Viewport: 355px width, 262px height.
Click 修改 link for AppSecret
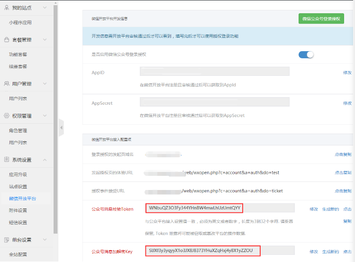pyautogui.click(x=347, y=103)
